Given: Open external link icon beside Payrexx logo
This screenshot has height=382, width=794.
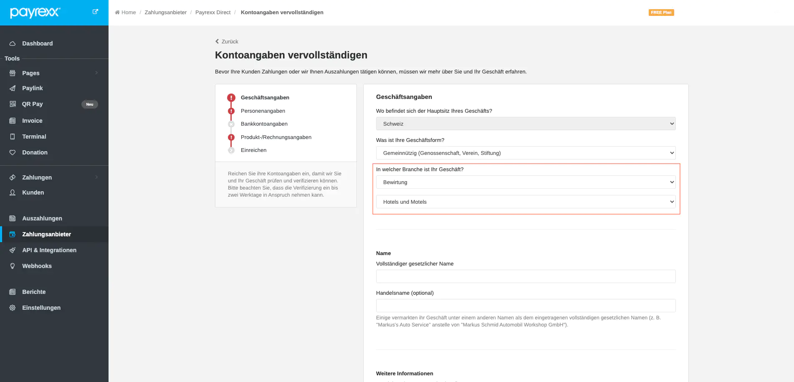Looking at the screenshot, I should click(95, 12).
